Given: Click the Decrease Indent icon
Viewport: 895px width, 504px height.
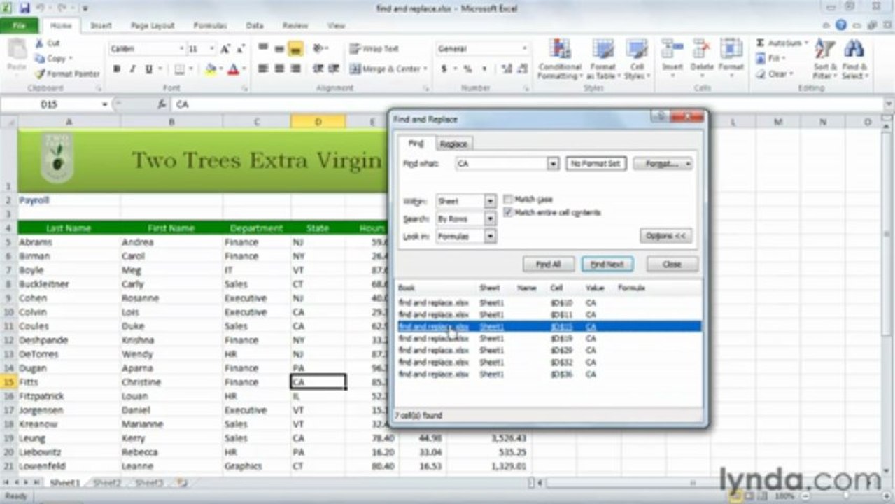Looking at the screenshot, I should (318, 69).
